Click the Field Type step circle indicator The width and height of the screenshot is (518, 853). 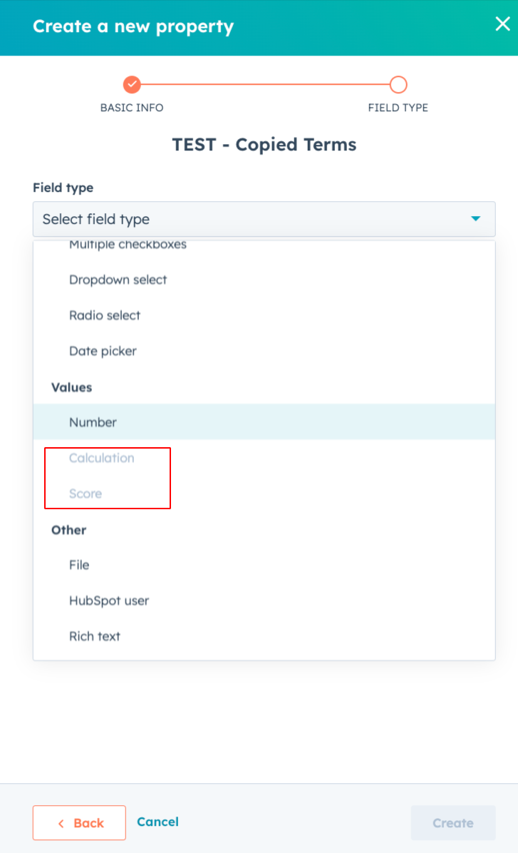pos(398,83)
